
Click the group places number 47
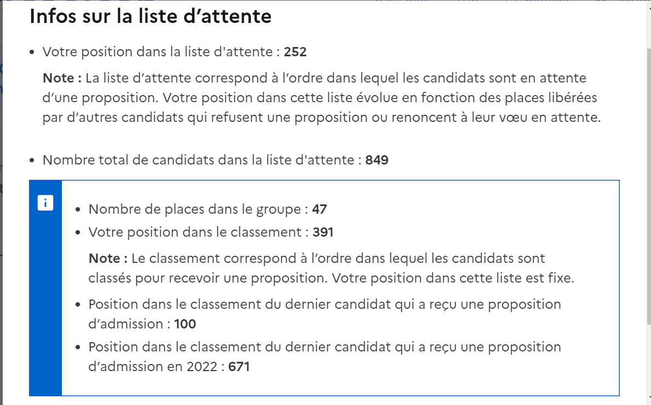319,209
